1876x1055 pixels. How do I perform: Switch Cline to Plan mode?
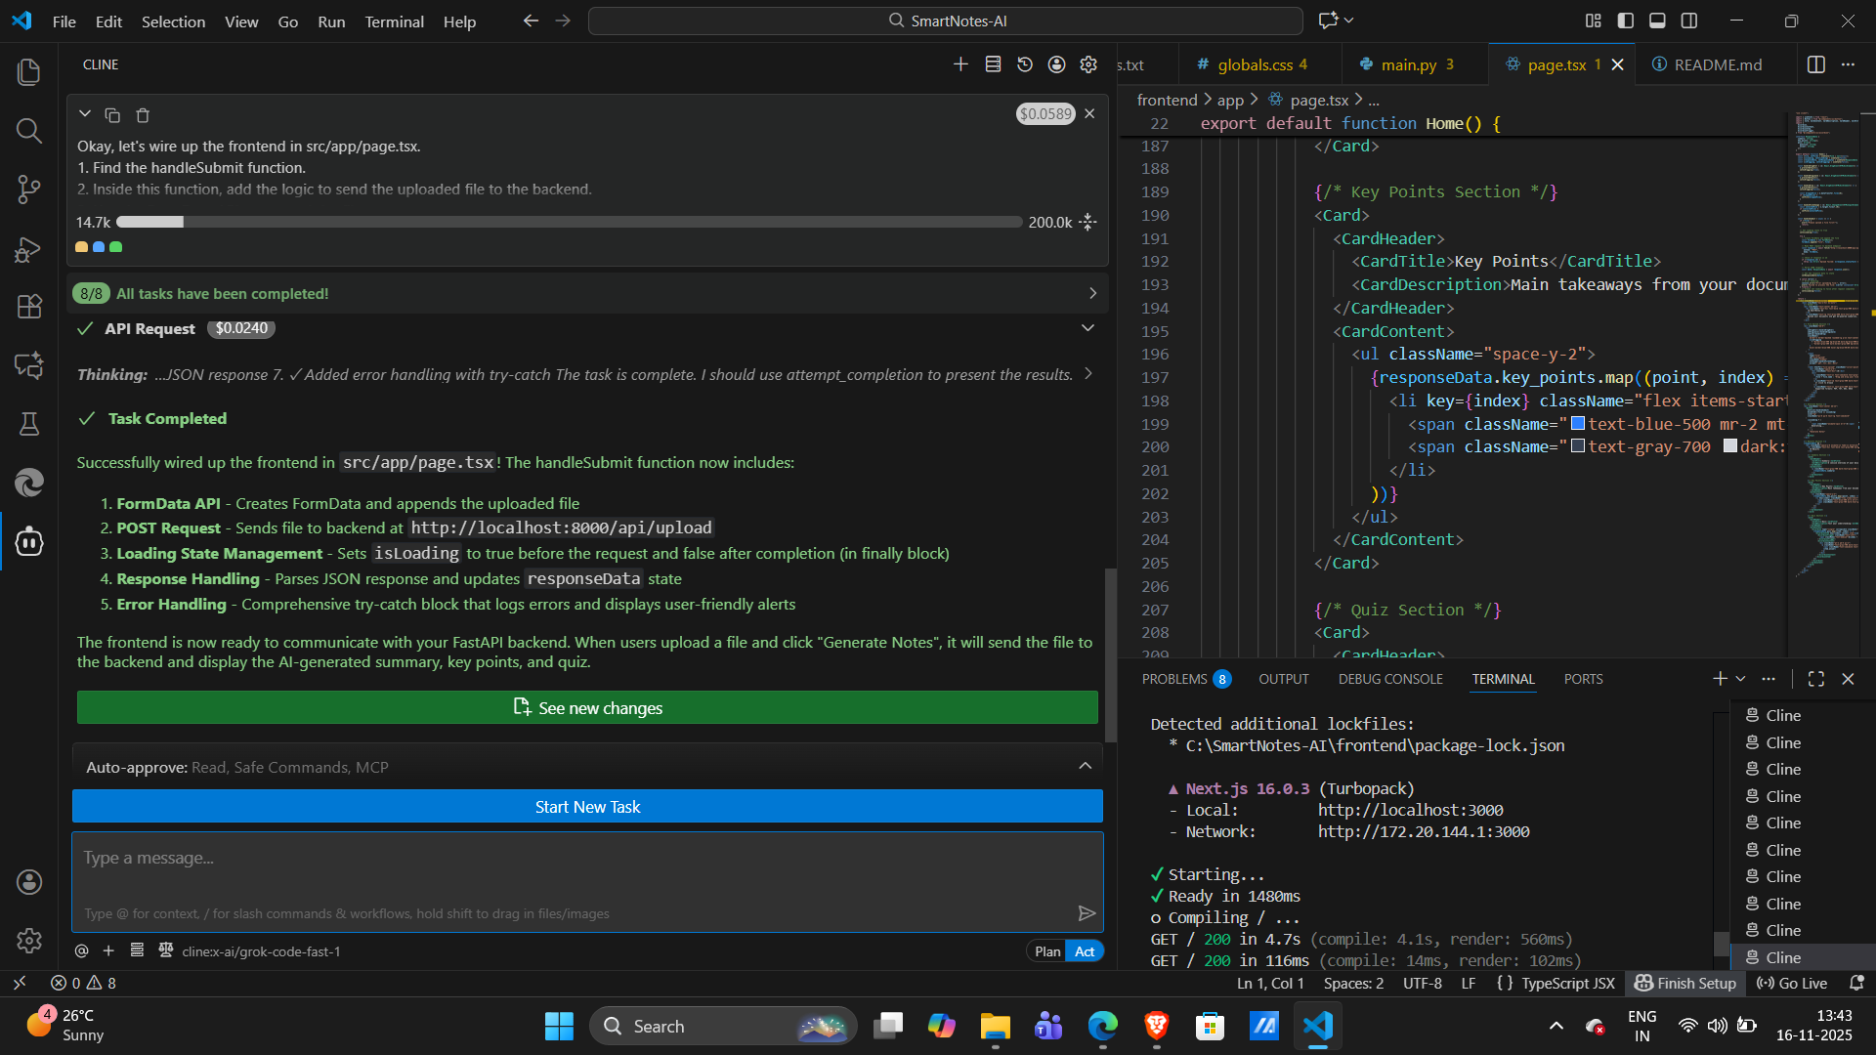point(1047,951)
